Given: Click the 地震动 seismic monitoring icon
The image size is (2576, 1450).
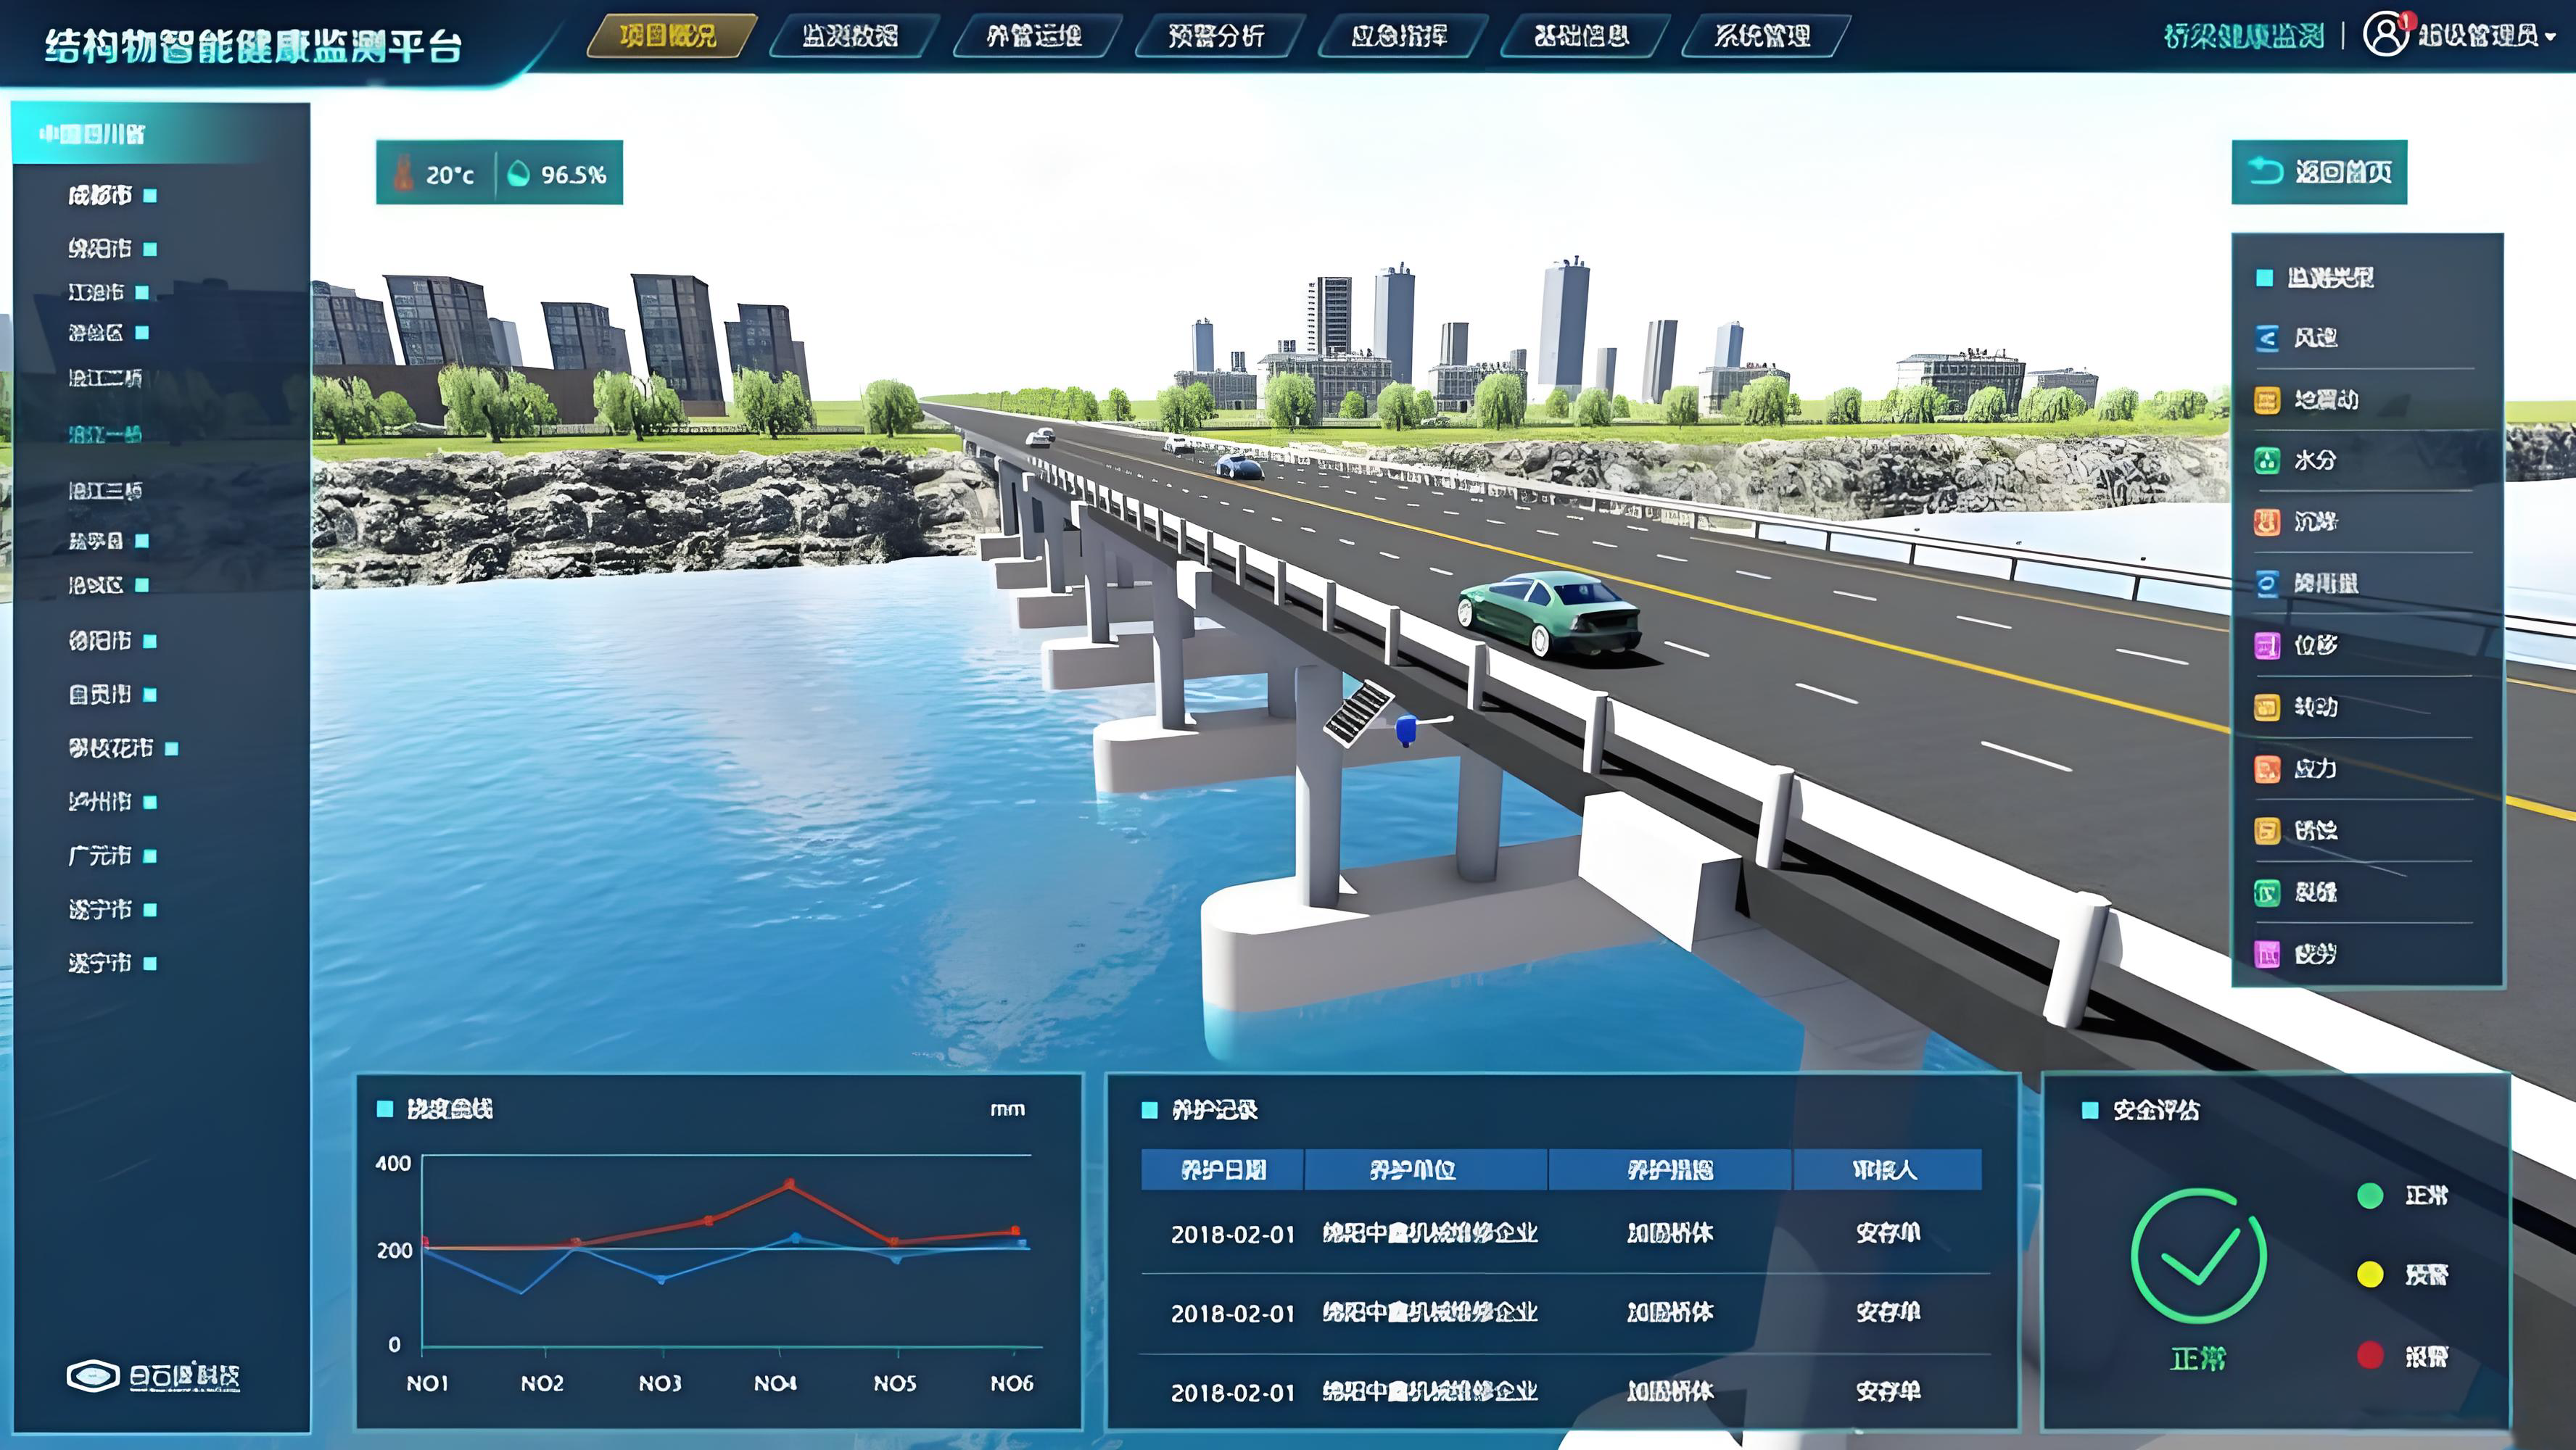Looking at the screenshot, I should [x=2267, y=400].
